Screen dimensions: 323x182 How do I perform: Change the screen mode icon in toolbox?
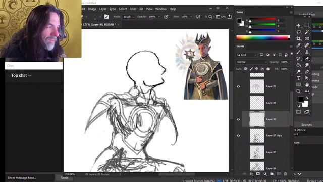(307, 112)
